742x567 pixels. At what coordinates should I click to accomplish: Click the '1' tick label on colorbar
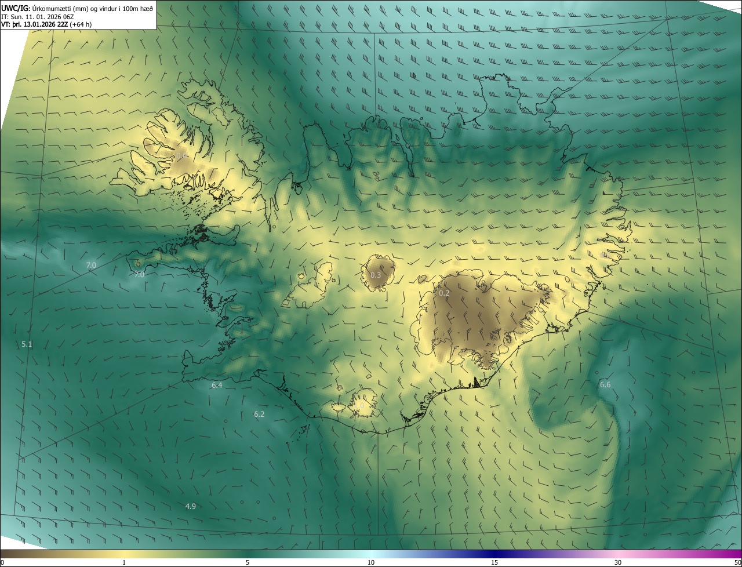[x=124, y=562]
